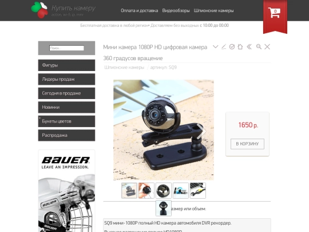This screenshot has width=309, height=232.
Task: Open Оплата и доставка menu item
Action: (139, 11)
